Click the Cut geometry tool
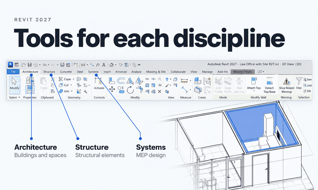Screen dimensions: 318x190 coord(64,85)
